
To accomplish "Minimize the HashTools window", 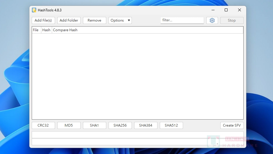I will [x=213, y=10].
